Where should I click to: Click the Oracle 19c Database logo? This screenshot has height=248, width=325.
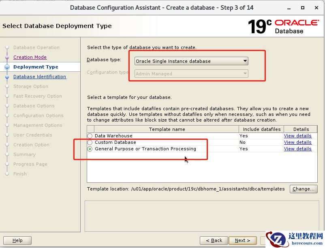pos(283,26)
